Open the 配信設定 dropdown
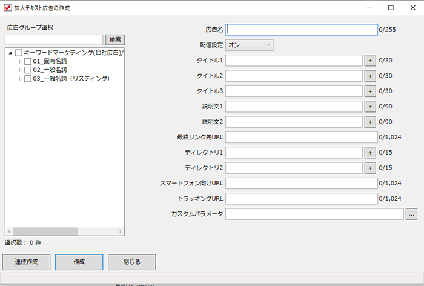 coord(250,45)
